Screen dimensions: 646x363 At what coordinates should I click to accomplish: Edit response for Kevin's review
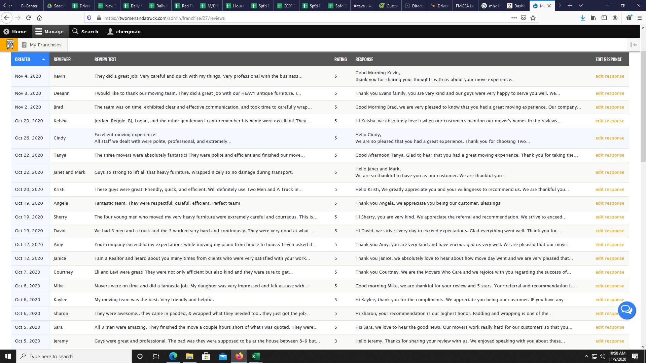pyautogui.click(x=609, y=76)
